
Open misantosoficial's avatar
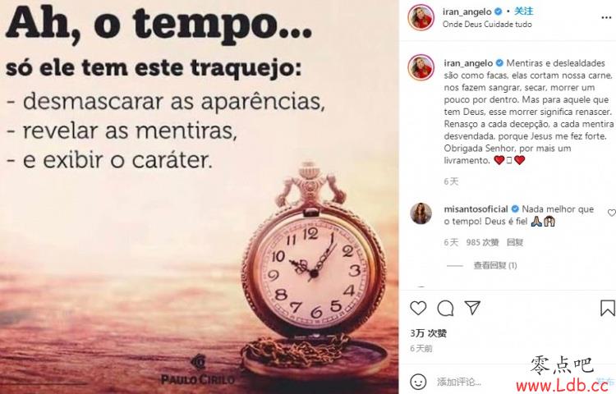click(421, 213)
